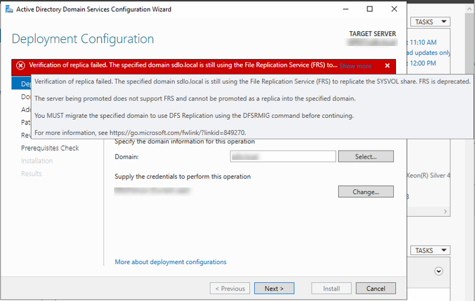The height and width of the screenshot is (301, 475).
Task: Click the Deployment Configuration heading
Action: click(83, 39)
